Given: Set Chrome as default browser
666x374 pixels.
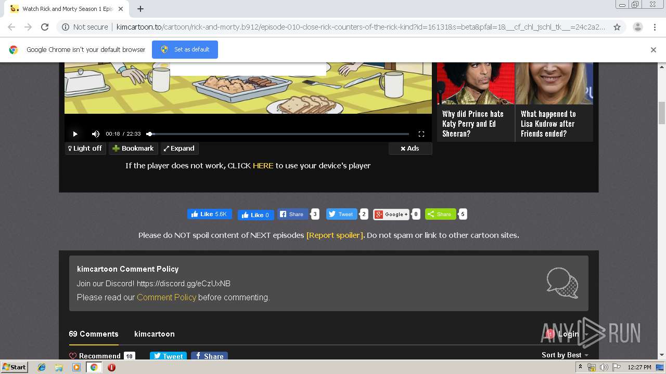Looking at the screenshot, I should [x=185, y=49].
